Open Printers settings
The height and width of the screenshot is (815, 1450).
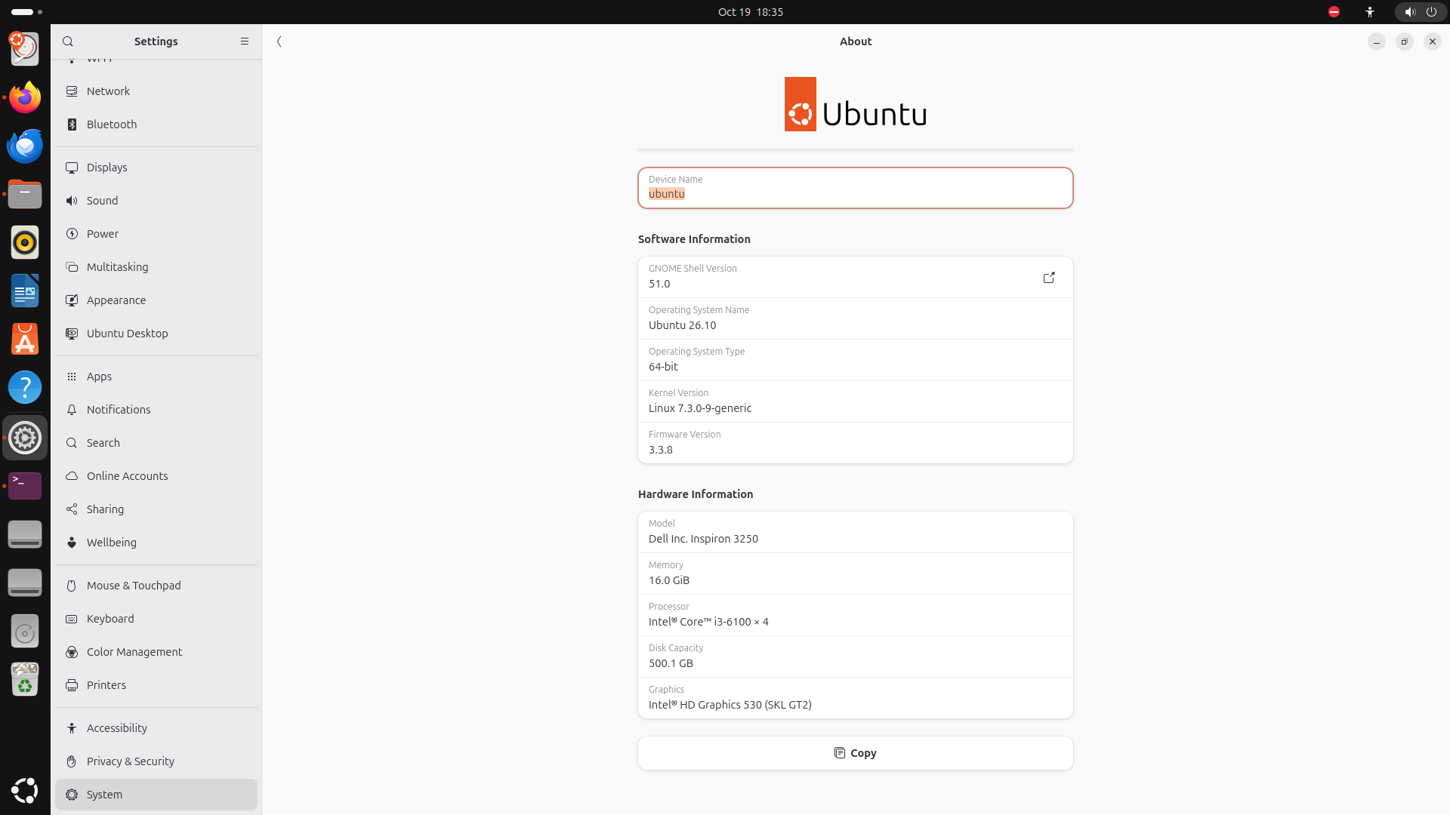156,685
